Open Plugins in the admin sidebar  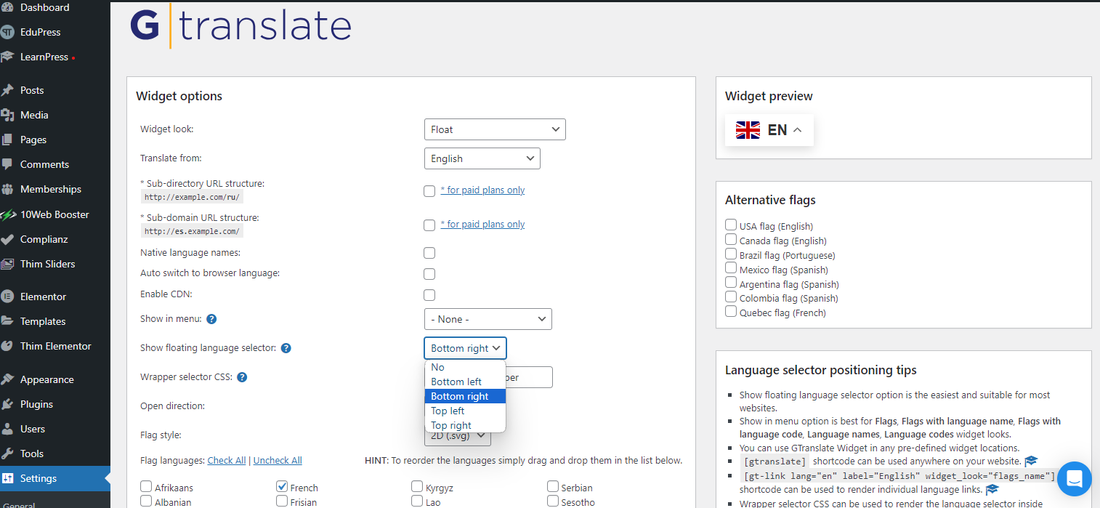[36, 404]
